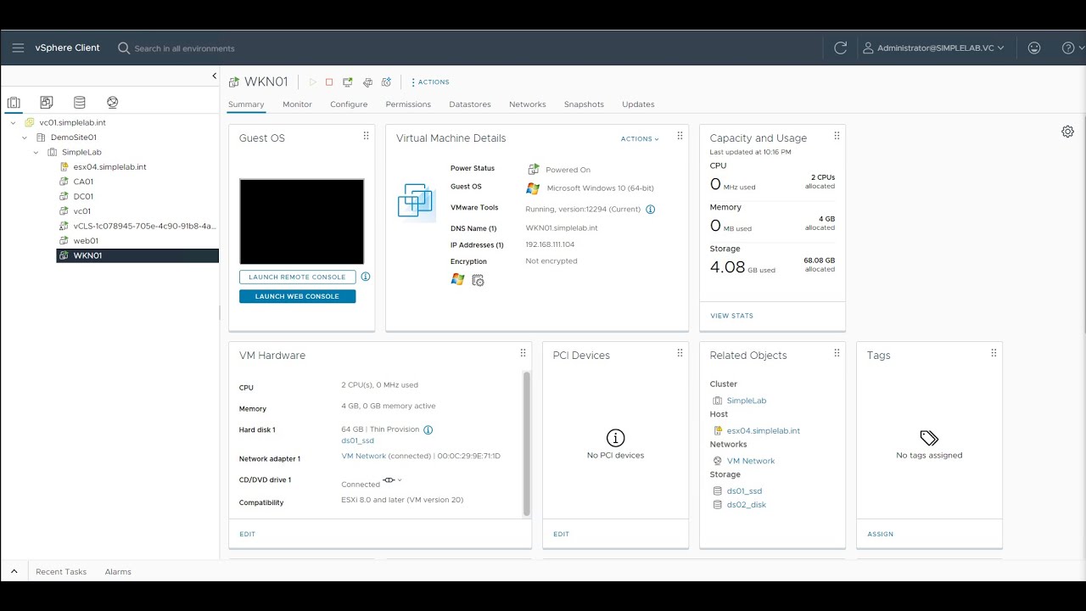Open the Storage inventory view
1086x611 pixels.
80,103
